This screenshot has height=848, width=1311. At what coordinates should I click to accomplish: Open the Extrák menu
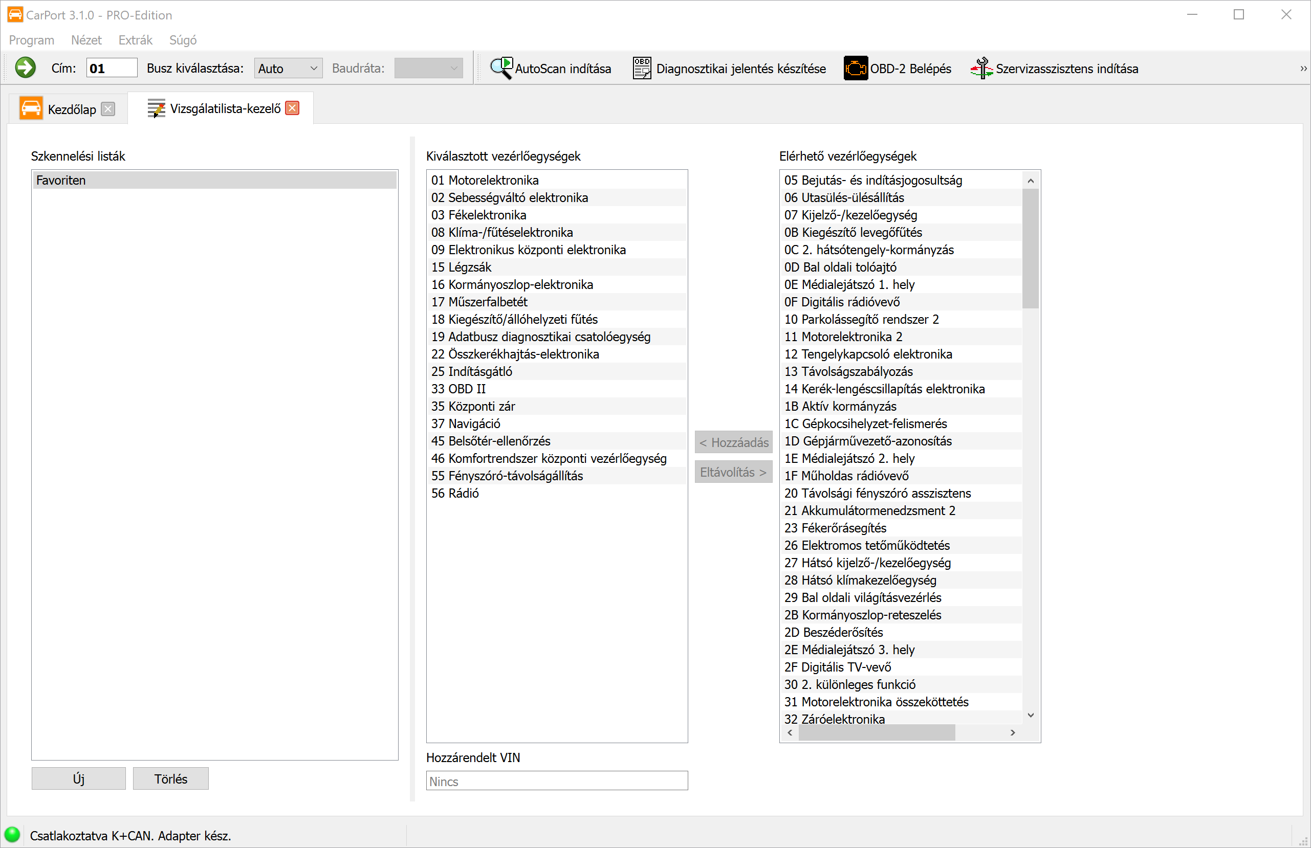point(135,40)
